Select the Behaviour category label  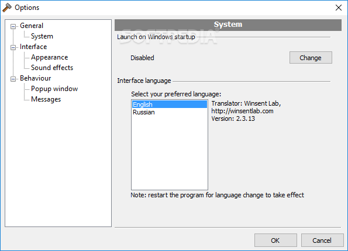(35, 78)
